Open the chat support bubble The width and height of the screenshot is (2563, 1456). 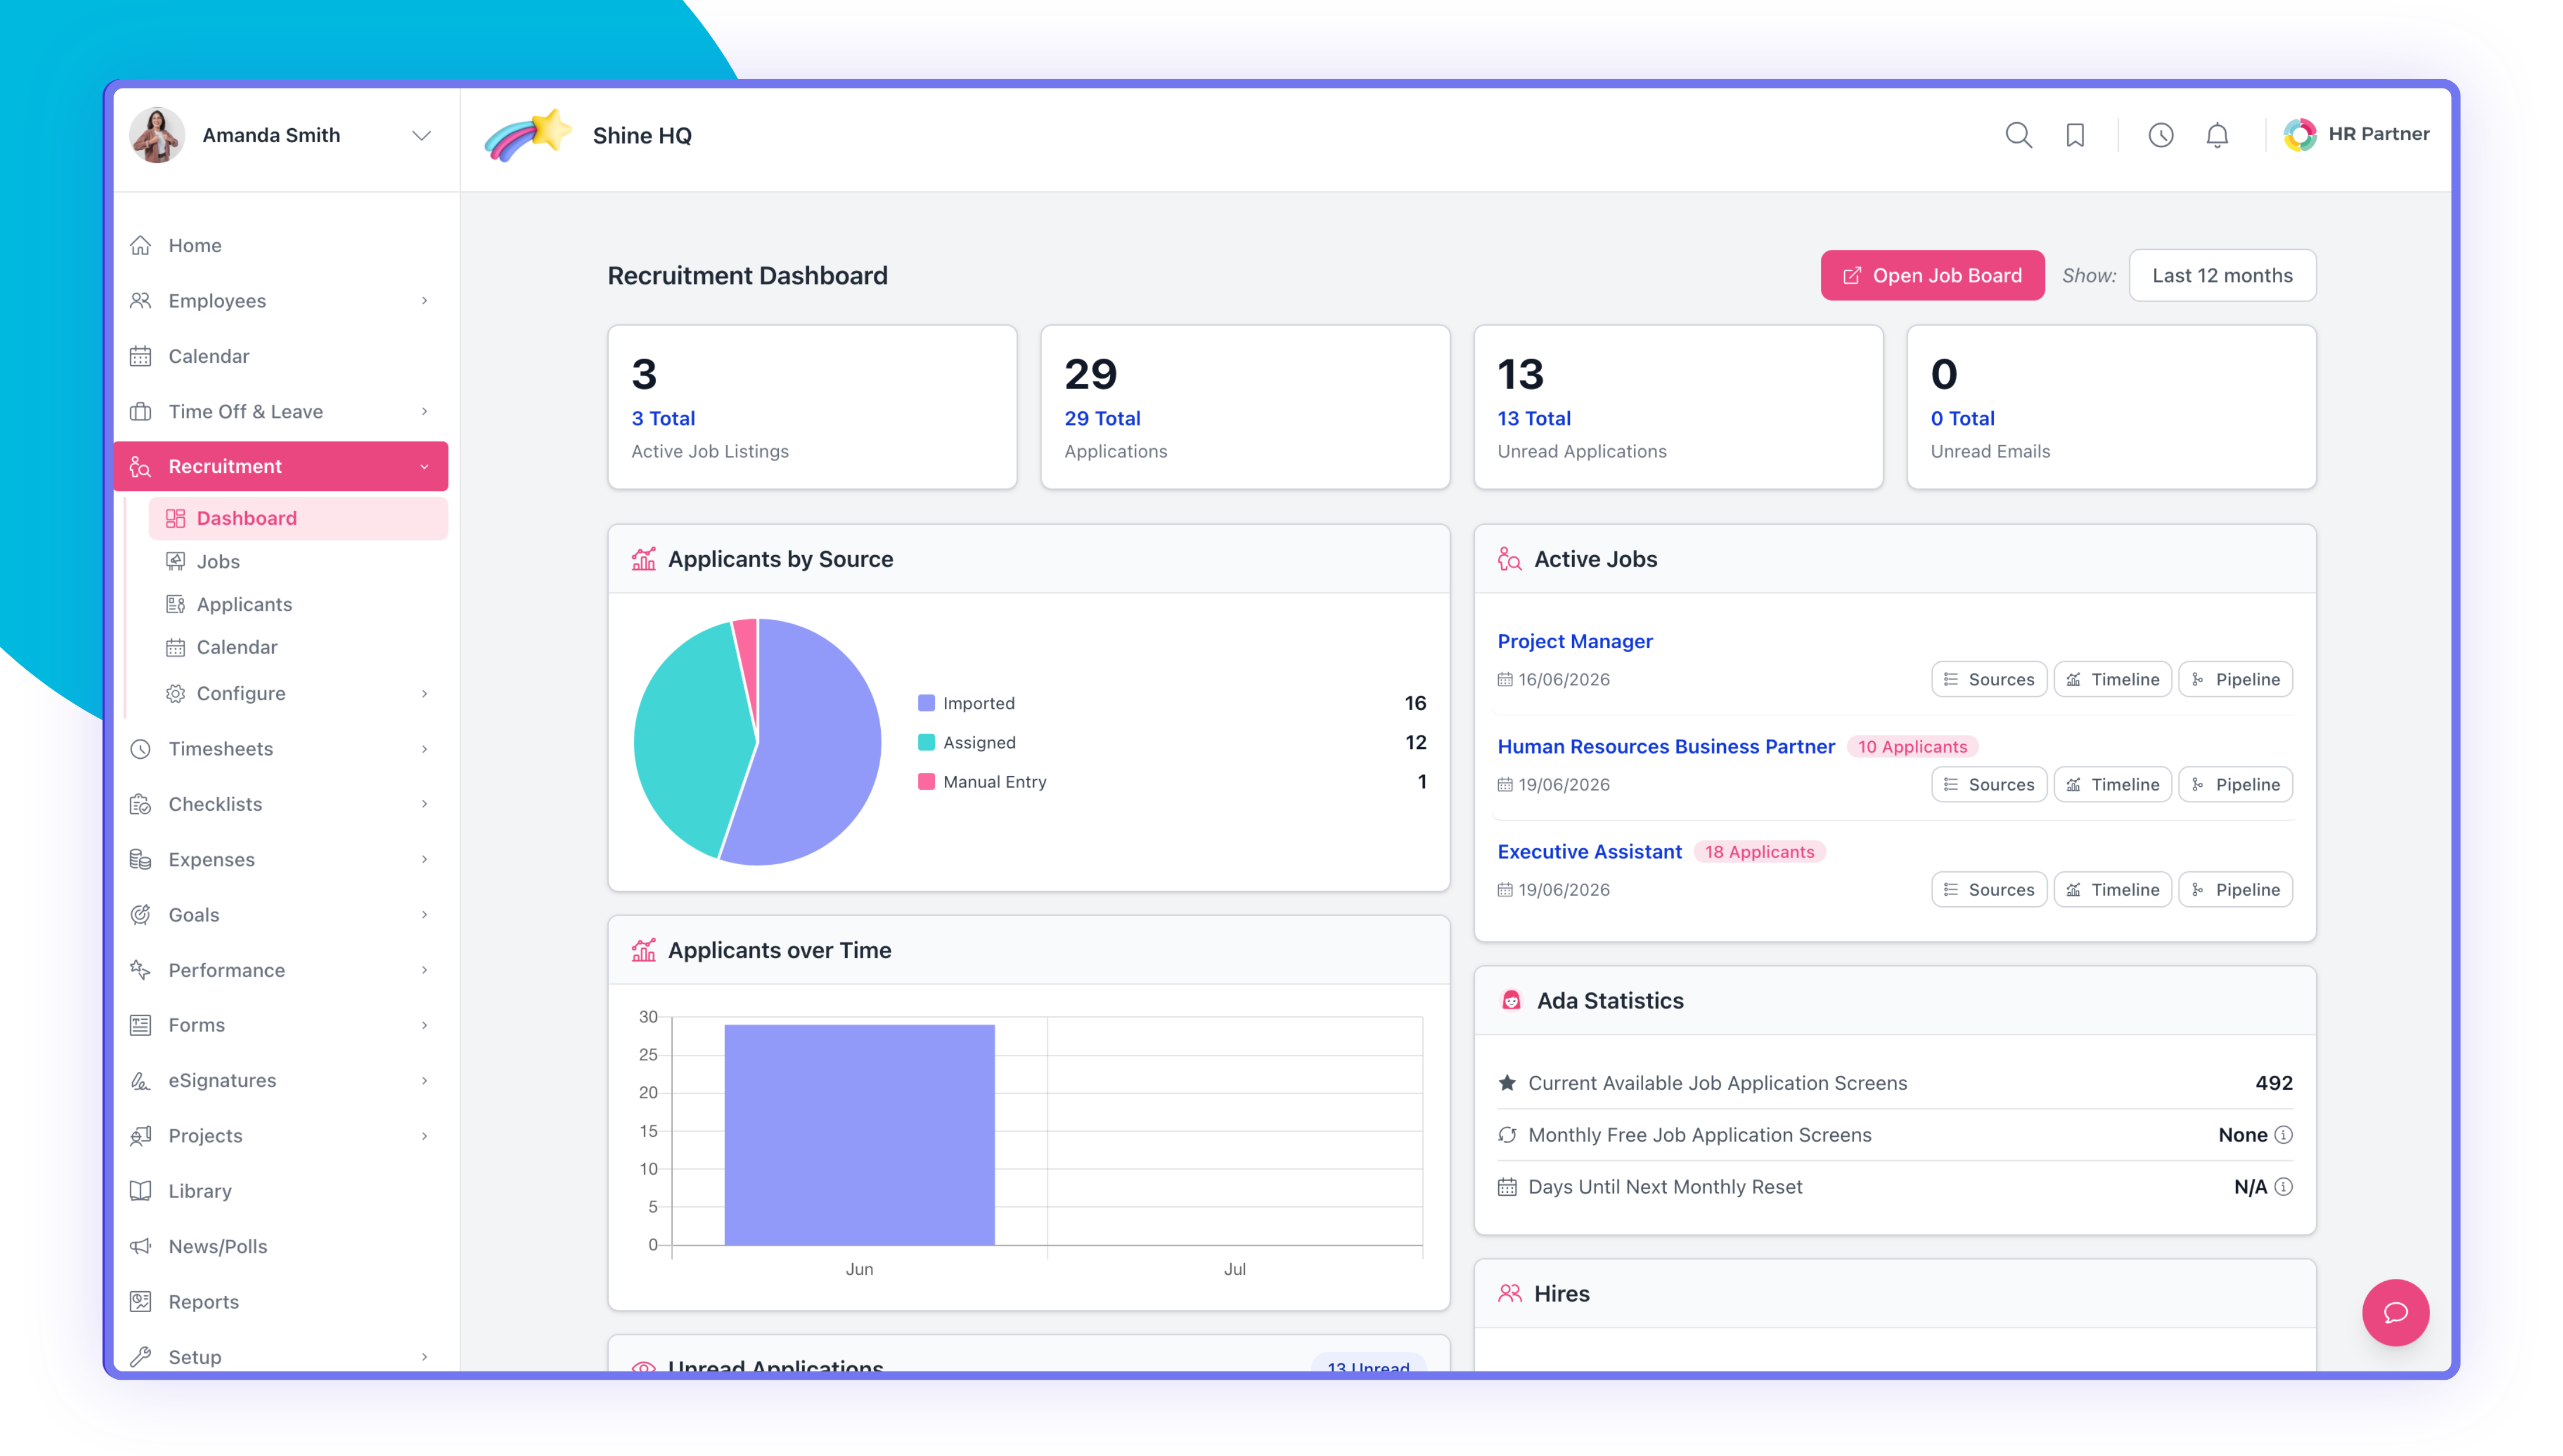pos(2395,1312)
